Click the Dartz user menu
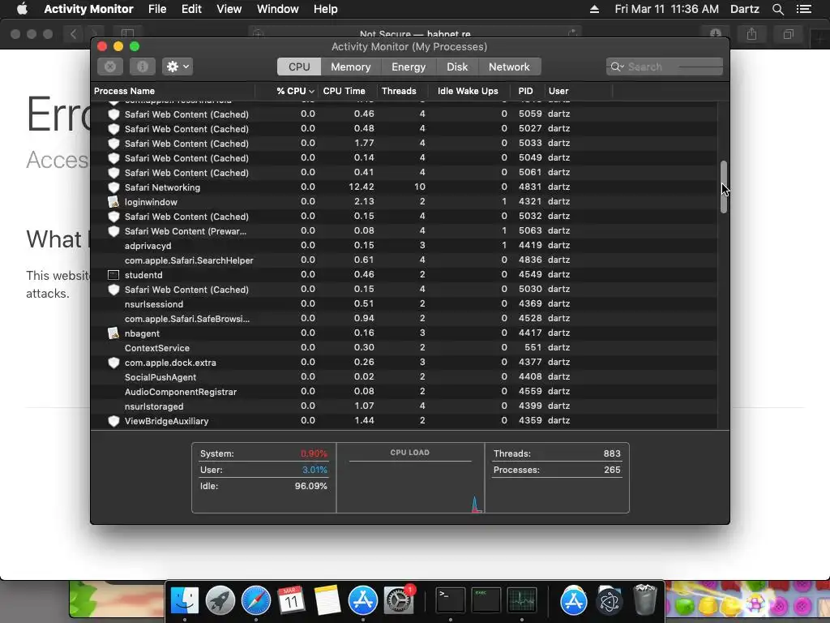 [x=744, y=9]
